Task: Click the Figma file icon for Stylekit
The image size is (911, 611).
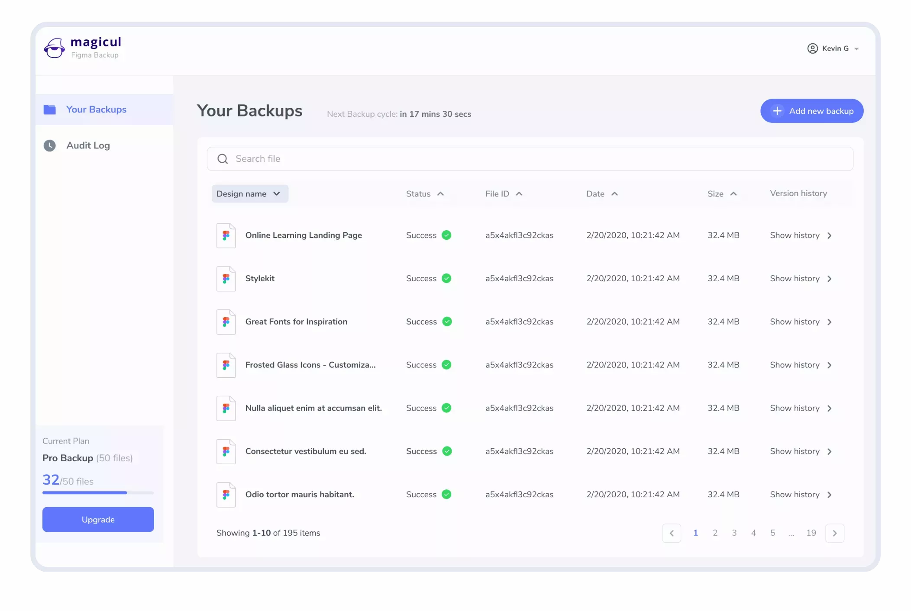Action: [x=226, y=279]
